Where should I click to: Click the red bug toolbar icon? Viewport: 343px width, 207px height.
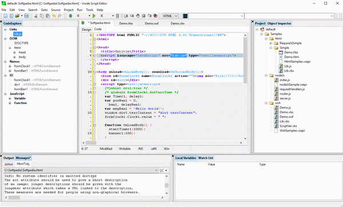point(155,16)
